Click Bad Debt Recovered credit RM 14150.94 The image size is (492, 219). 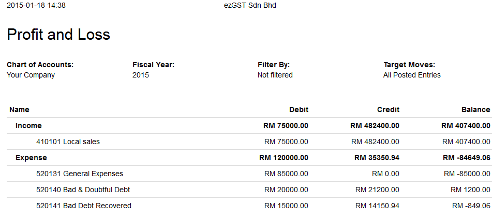pos(377,206)
